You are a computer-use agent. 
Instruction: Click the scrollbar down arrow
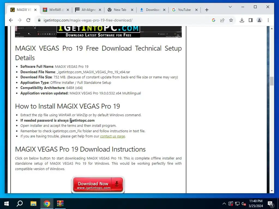pyautogui.click(x=272, y=191)
